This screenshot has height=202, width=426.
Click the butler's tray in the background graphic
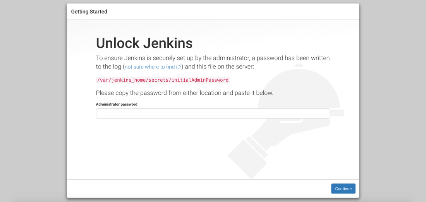(337, 113)
